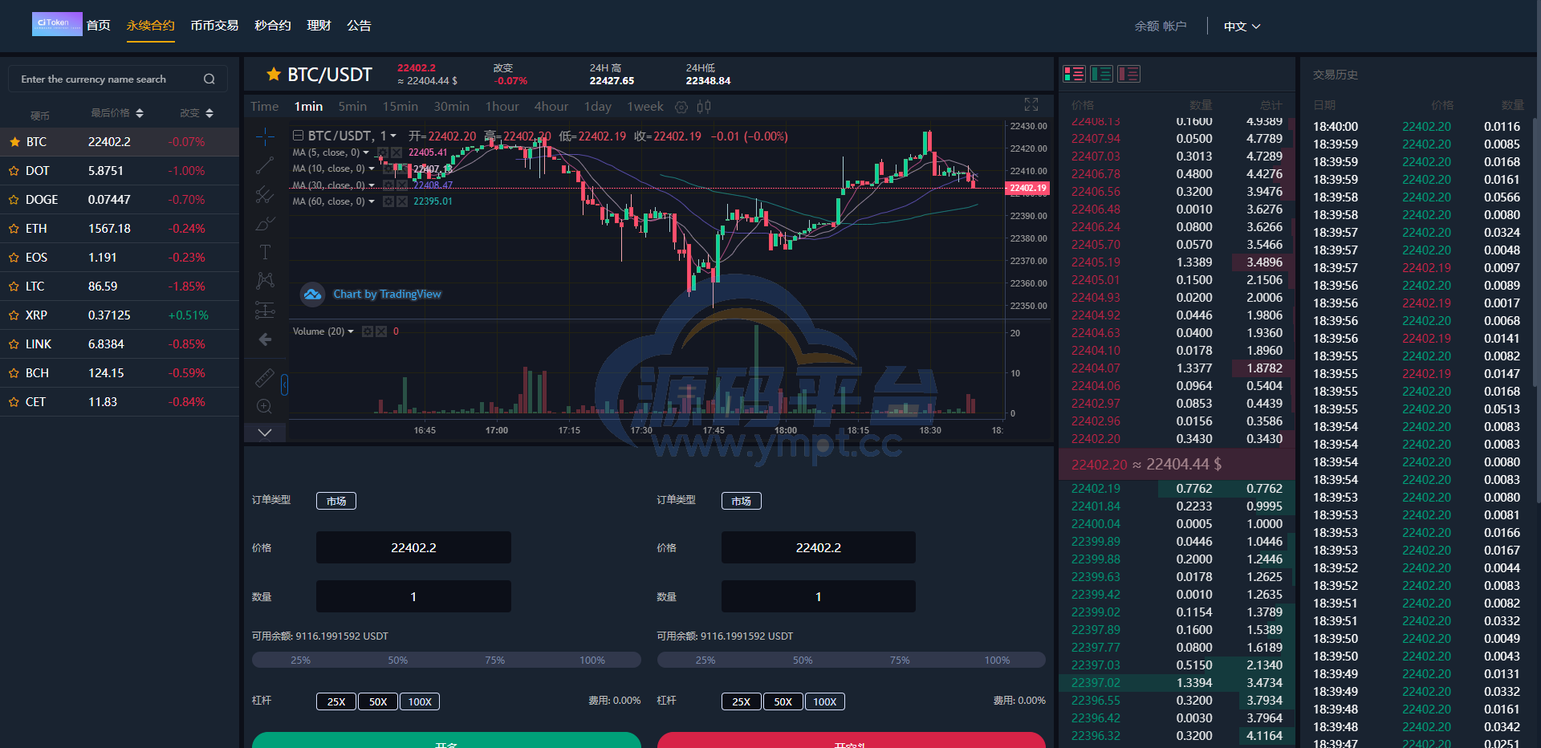Go to the 首页 tab

point(99,26)
